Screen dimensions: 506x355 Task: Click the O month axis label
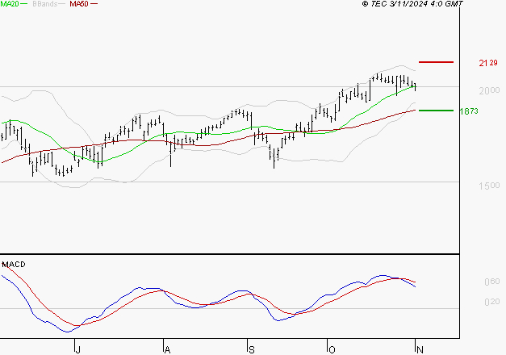click(332, 349)
